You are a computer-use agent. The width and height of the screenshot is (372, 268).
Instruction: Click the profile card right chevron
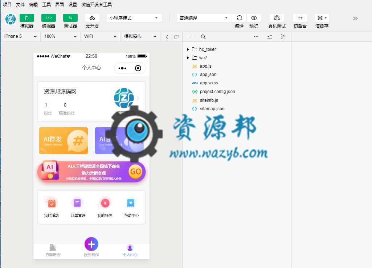click(x=138, y=98)
